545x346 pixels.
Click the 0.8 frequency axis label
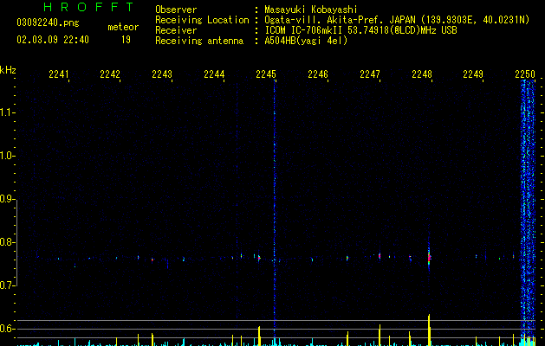point(7,242)
